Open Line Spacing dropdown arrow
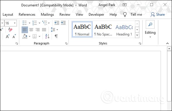This screenshot has width=172, height=111. (57, 30)
